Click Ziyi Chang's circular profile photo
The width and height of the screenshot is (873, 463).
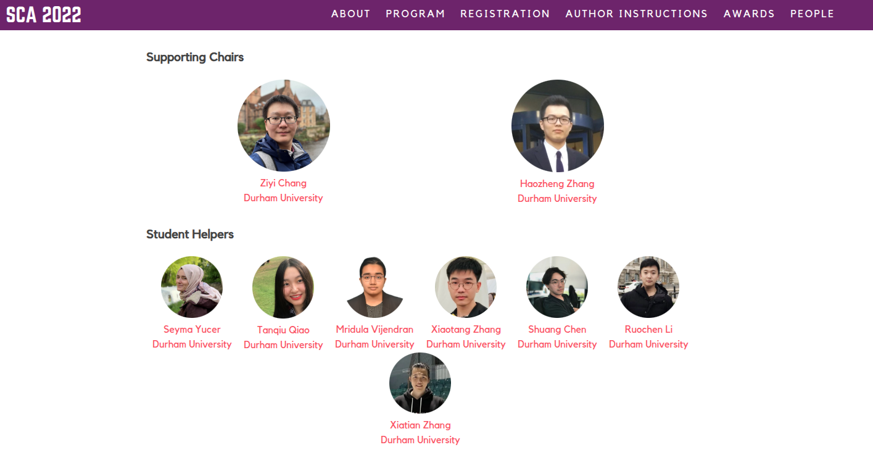pyautogui.click(x=284, y=125)
